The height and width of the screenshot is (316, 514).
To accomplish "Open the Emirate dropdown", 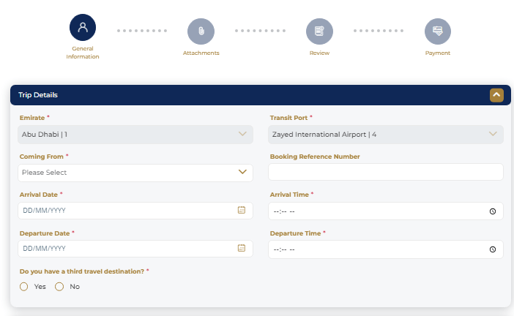I will click(x=135, y=135).
